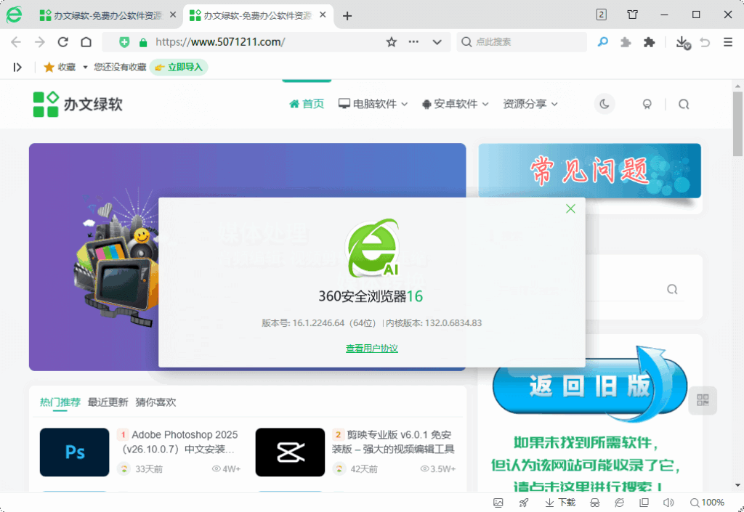Image resolution: width=744 pixels, height=512 pixels.
Task: Expand the 电脑软件 dropdown menu
Action: pos(373,103)
